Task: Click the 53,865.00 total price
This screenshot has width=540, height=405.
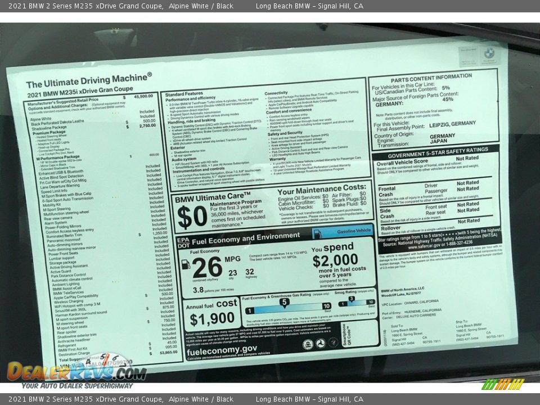Action: (x=168, y=352)
